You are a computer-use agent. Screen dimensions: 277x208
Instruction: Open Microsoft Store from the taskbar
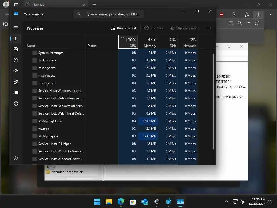[133, 201]
